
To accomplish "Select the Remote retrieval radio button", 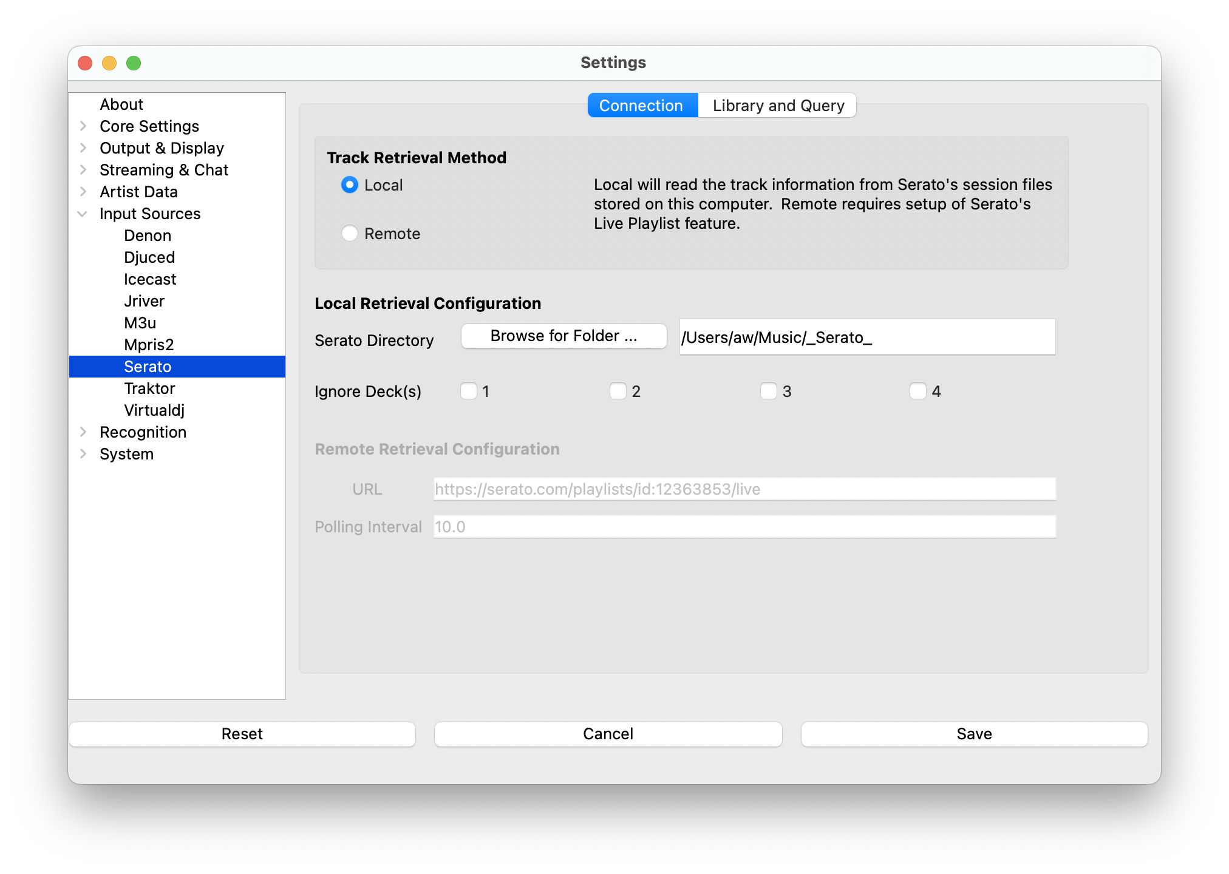I will point(350,233).
